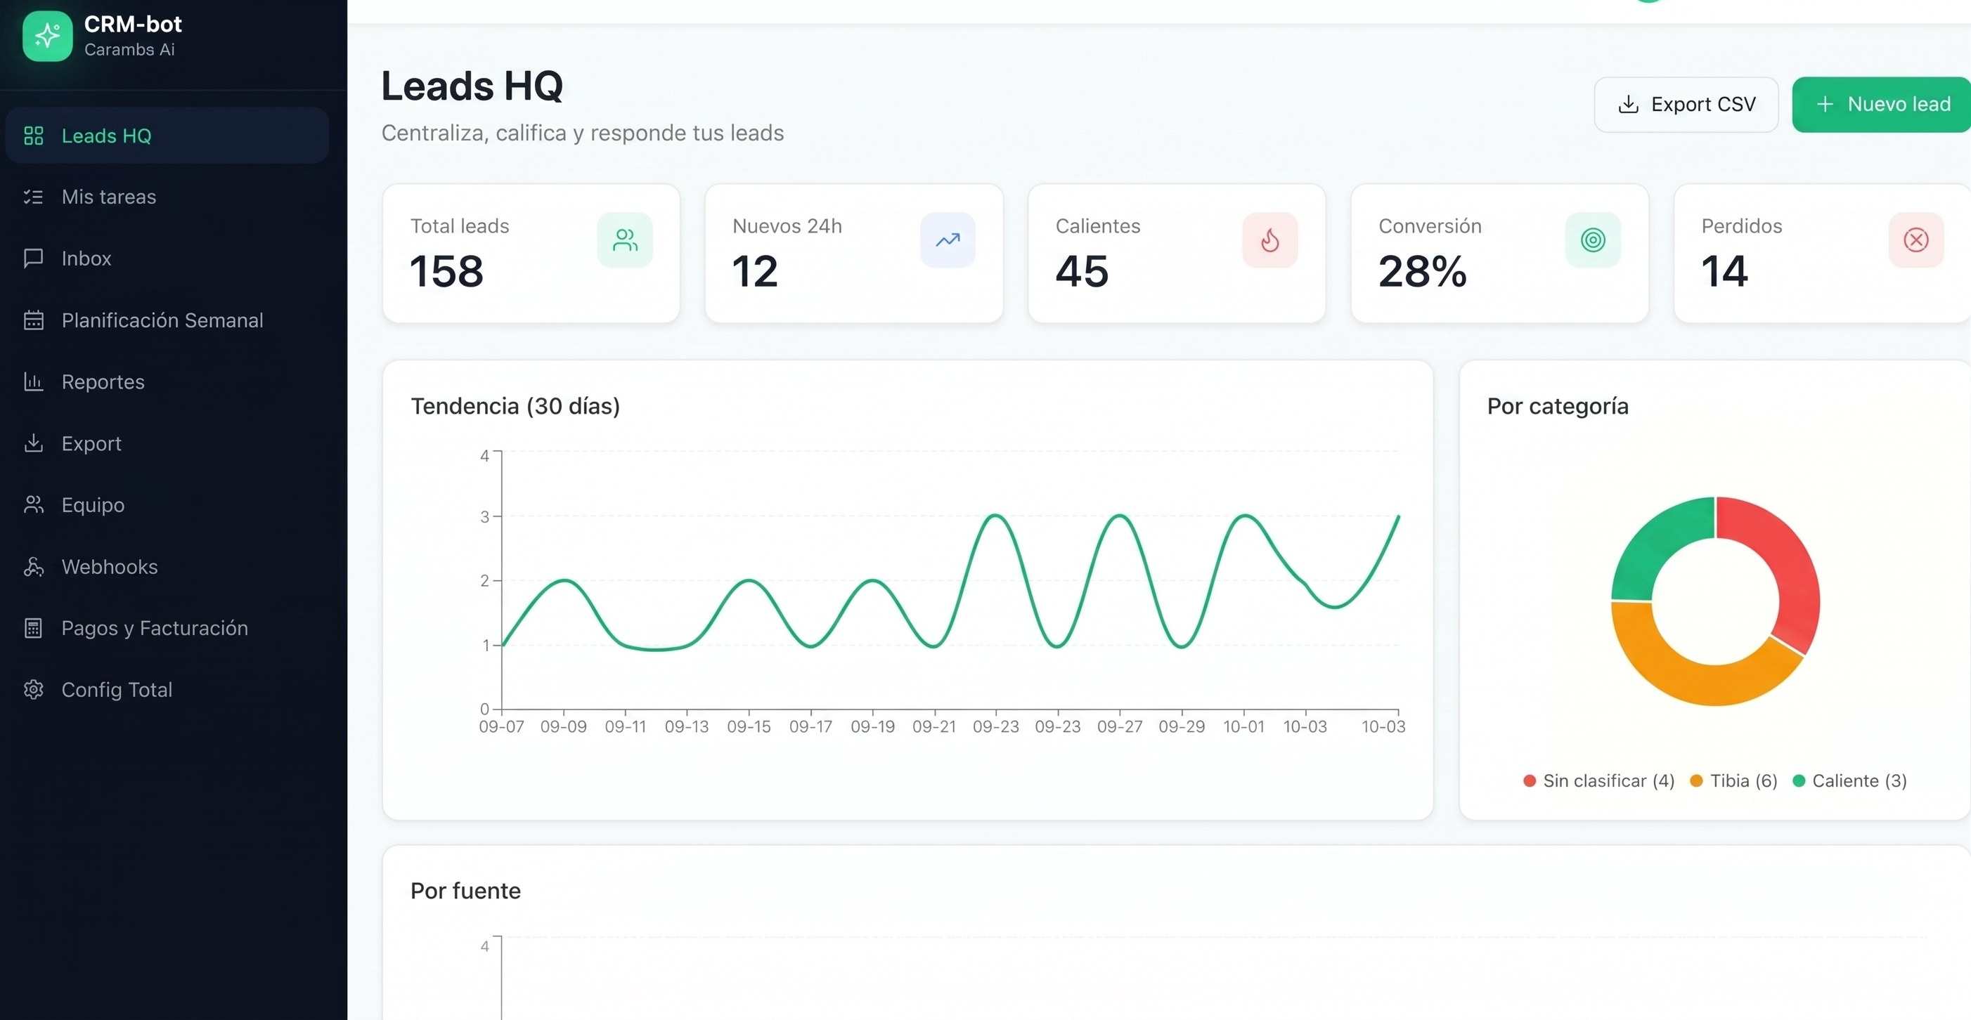Click the Inbox chat bubble icon
The height and width of the screenshot is (1020, 1971).
click(x=34, y=259)
